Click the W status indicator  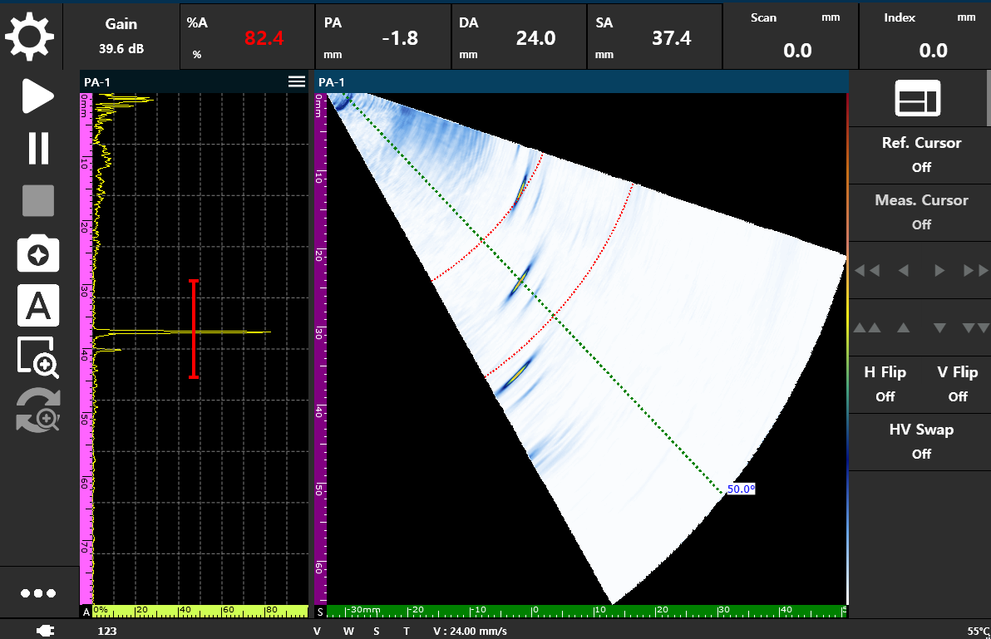[348, 631]
